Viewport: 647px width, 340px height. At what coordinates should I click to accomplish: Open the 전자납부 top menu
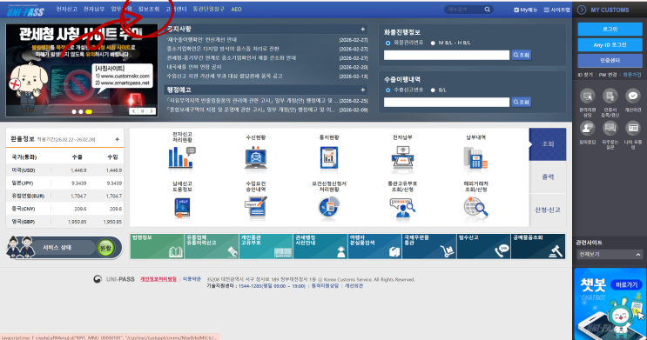94,9
